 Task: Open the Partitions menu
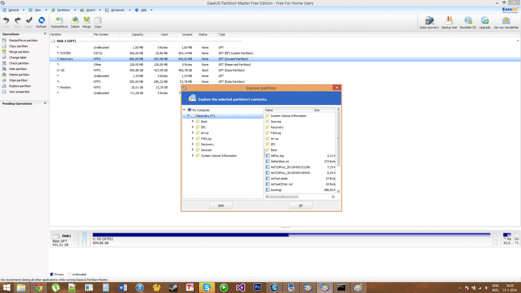[64, 10]
